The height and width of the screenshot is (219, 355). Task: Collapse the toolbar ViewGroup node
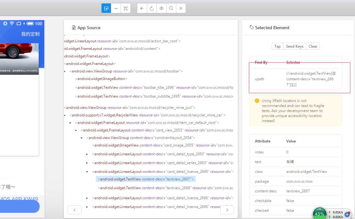pyautogui.click(x=65, y=72)
